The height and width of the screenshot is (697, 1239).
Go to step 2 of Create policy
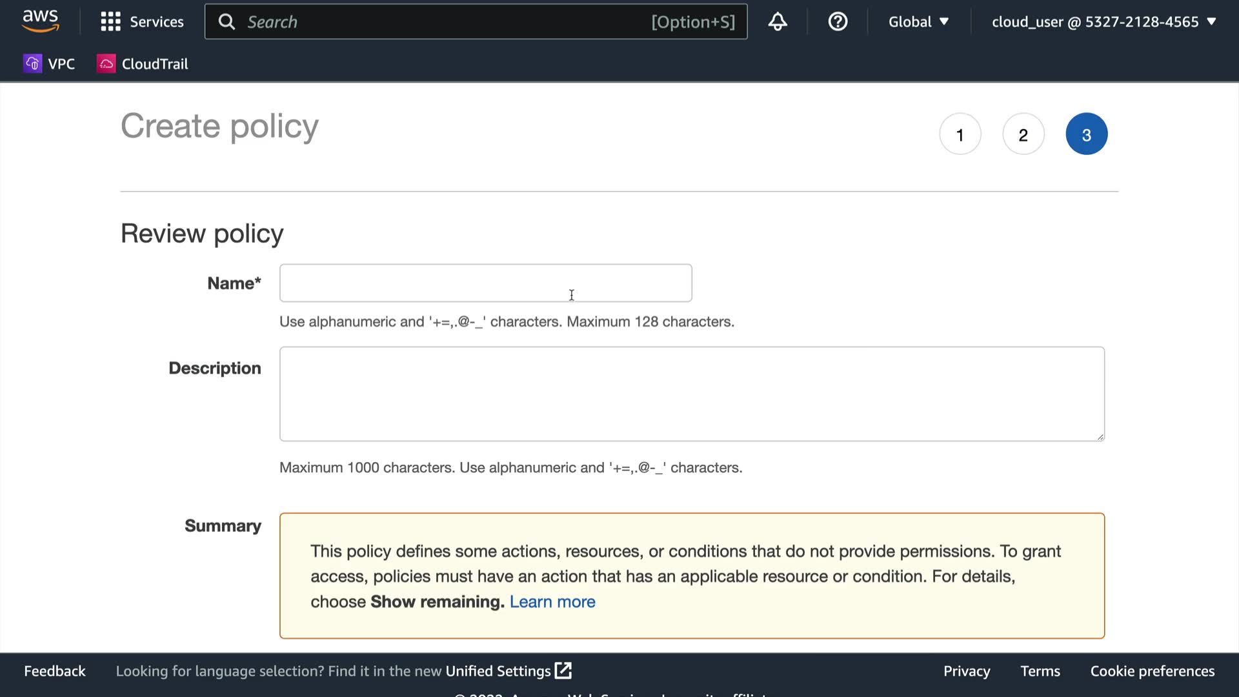[x=1023, y=134]
